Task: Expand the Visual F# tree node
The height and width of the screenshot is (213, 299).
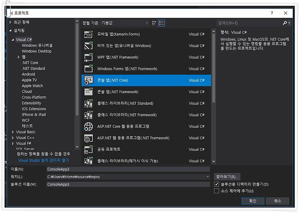Action: point(13,143)
